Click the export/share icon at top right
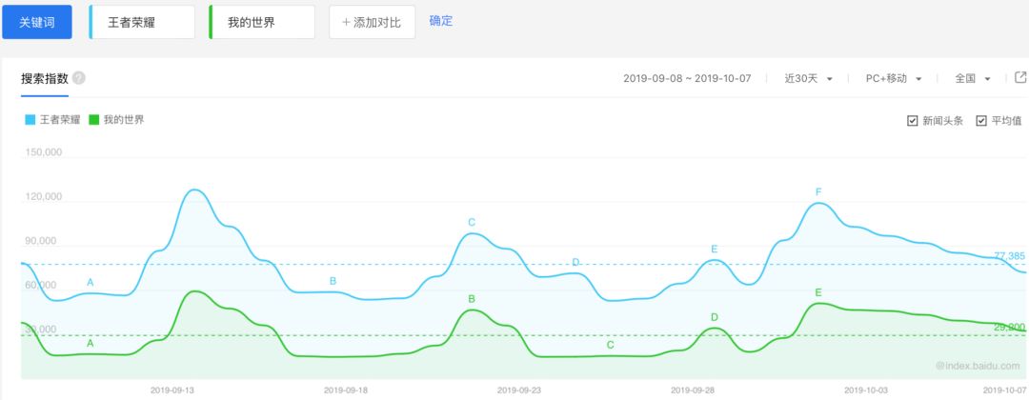 [1020, 77]
